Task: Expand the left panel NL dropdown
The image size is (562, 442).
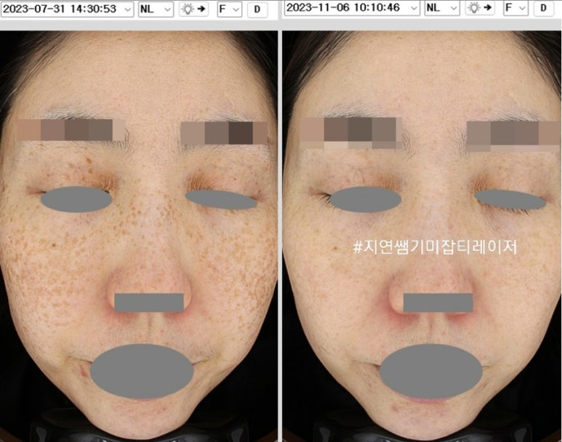Action: tap(156, 9)
